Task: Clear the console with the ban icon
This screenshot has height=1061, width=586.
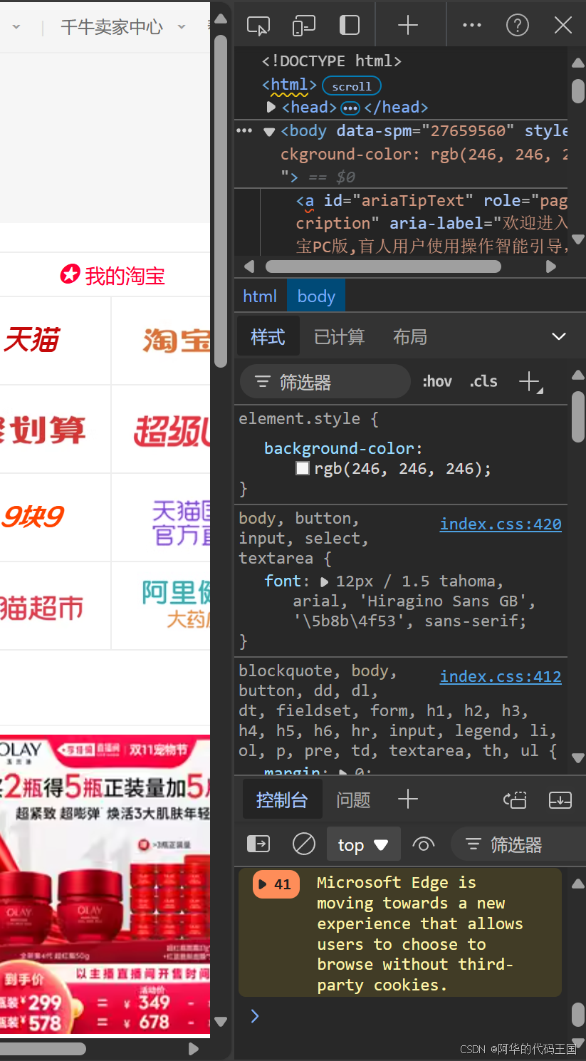Action: 304,844
